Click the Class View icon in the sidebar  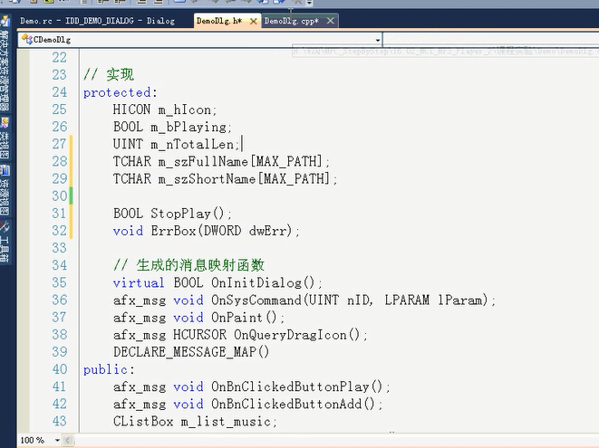pyautogui.click(x=5, y=123)
